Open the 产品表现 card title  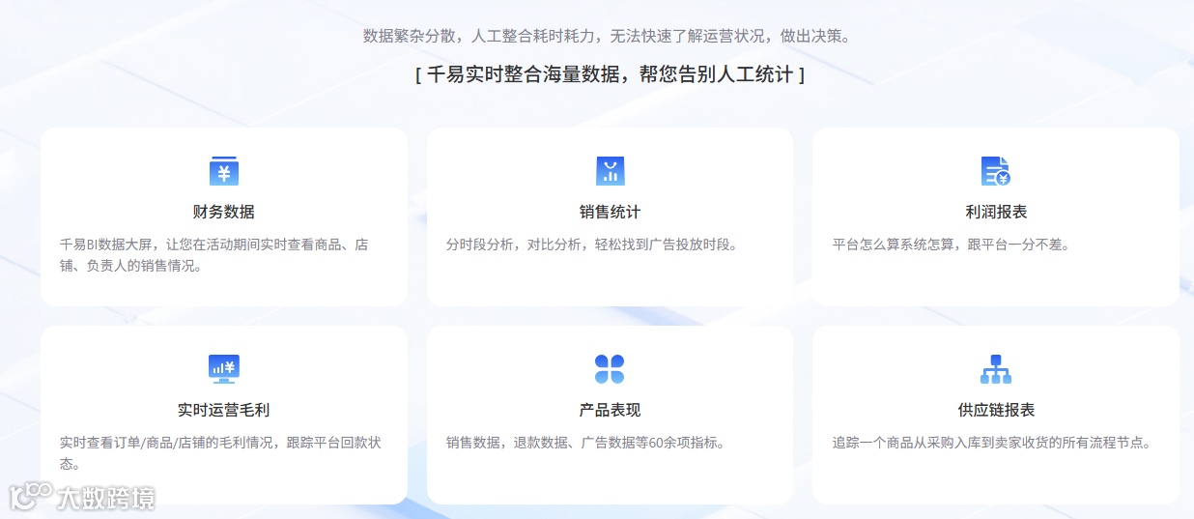610,410
